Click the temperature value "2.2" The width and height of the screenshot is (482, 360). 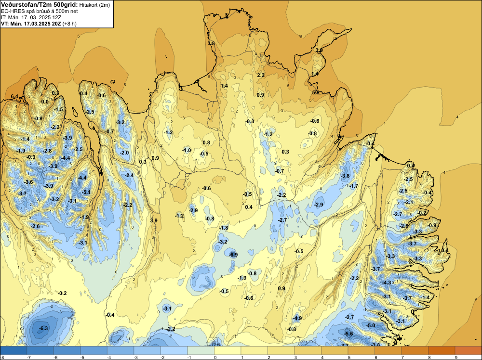coord(261,75)
